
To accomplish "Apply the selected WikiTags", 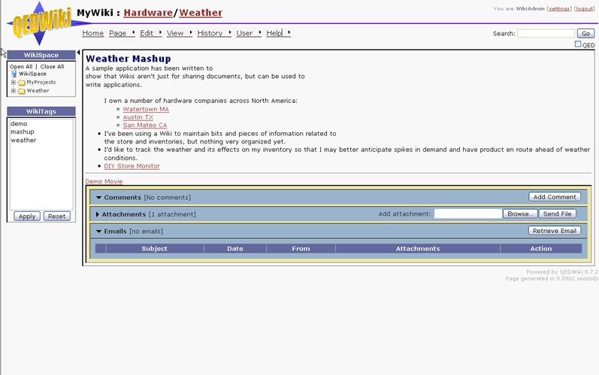I will coord(27,216).
